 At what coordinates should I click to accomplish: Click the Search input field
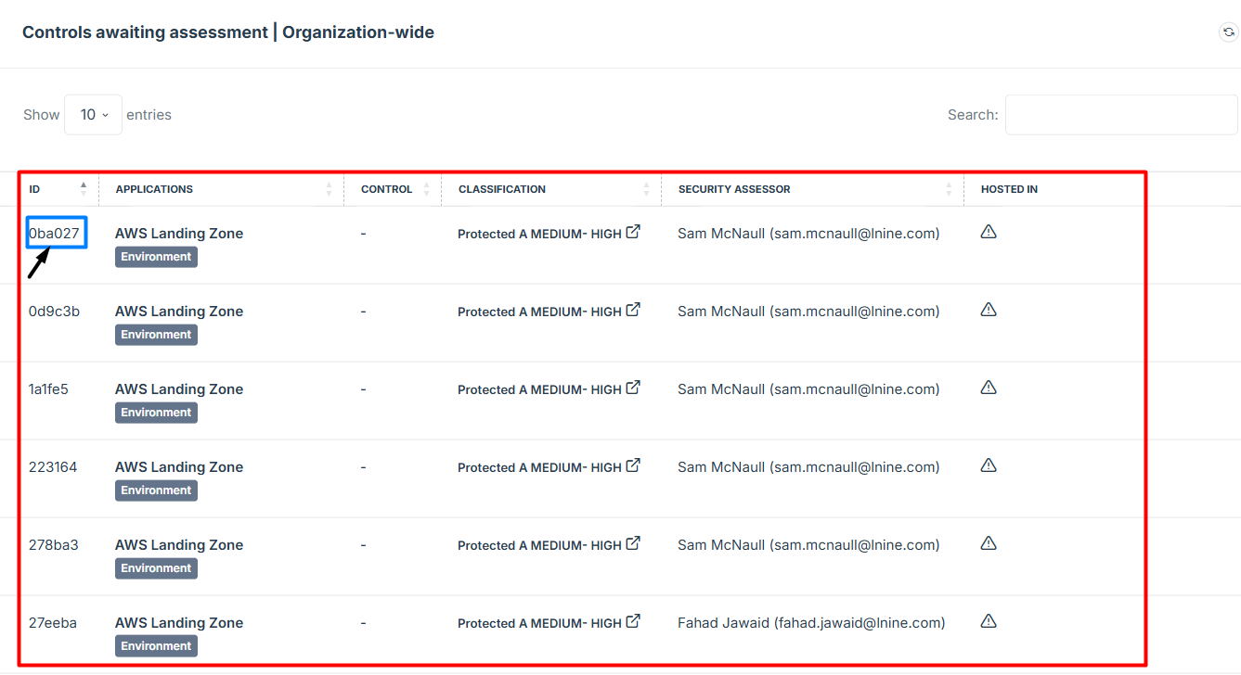pyautogui.click(x=1120, y=115)
